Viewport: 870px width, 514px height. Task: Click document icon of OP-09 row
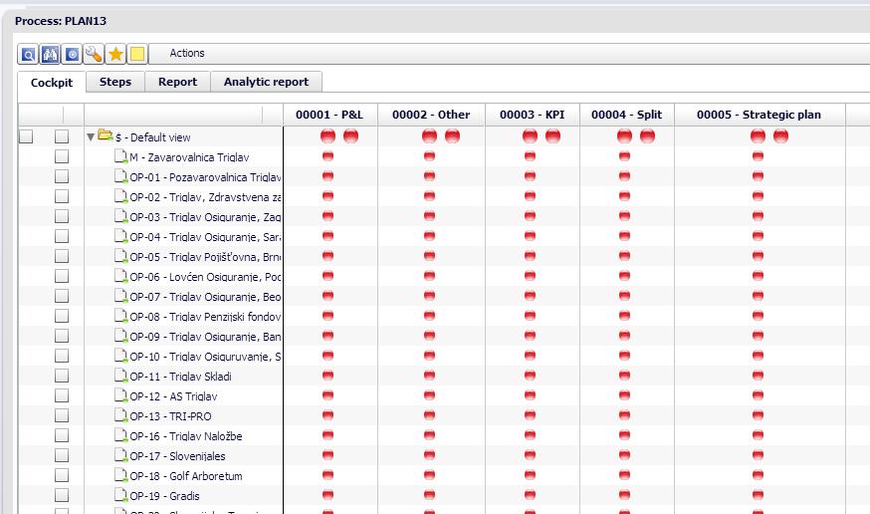pyautogui.click(x=121, y=336)
